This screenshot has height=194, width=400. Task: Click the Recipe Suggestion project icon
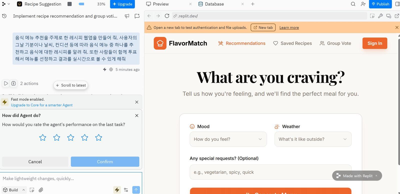(x=19, y=4)
